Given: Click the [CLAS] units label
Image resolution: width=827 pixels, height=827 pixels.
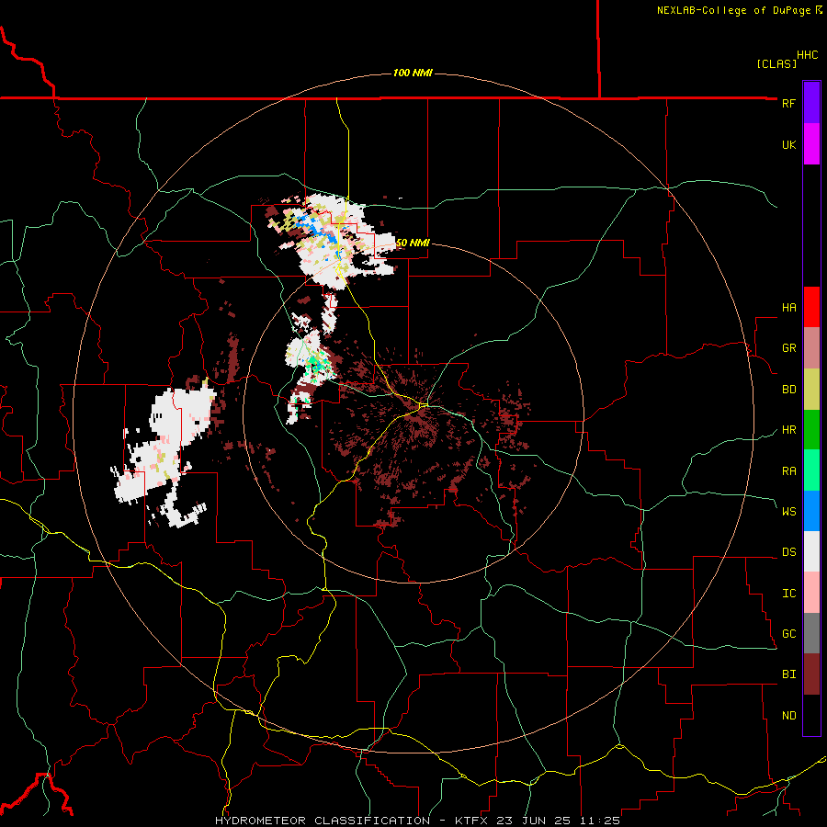Looking at the screenshot, I should coord(776,64).
